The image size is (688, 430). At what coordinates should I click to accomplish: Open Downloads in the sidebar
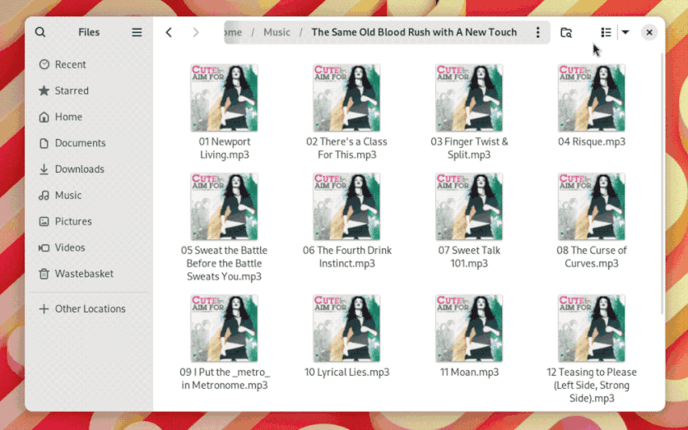click(x=89, y=169)
